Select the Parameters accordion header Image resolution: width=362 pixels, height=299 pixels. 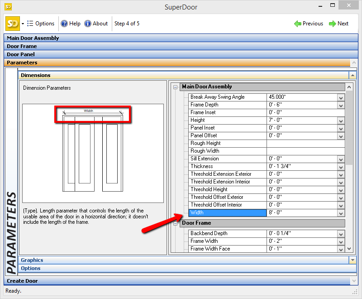coord(177,63)
